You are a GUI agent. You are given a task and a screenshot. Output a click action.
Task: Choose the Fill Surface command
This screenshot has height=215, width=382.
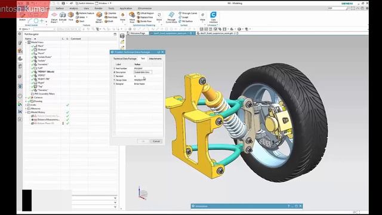[186, 21]
